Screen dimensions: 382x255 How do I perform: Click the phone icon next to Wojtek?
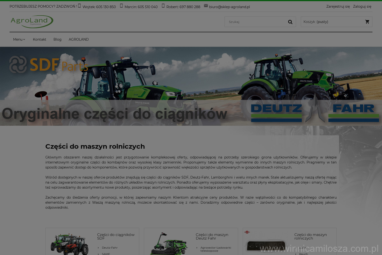pyautogui.click(x=80, y=6)
